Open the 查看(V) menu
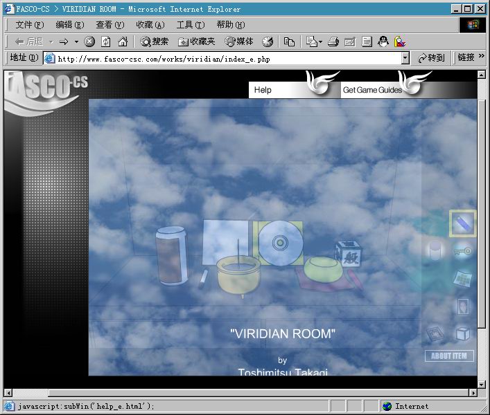The height and width of the screenshot is (415, 490). point(110,25)
